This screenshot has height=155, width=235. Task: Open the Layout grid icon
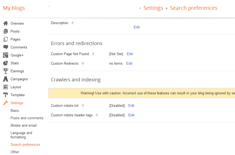point(6,87)
